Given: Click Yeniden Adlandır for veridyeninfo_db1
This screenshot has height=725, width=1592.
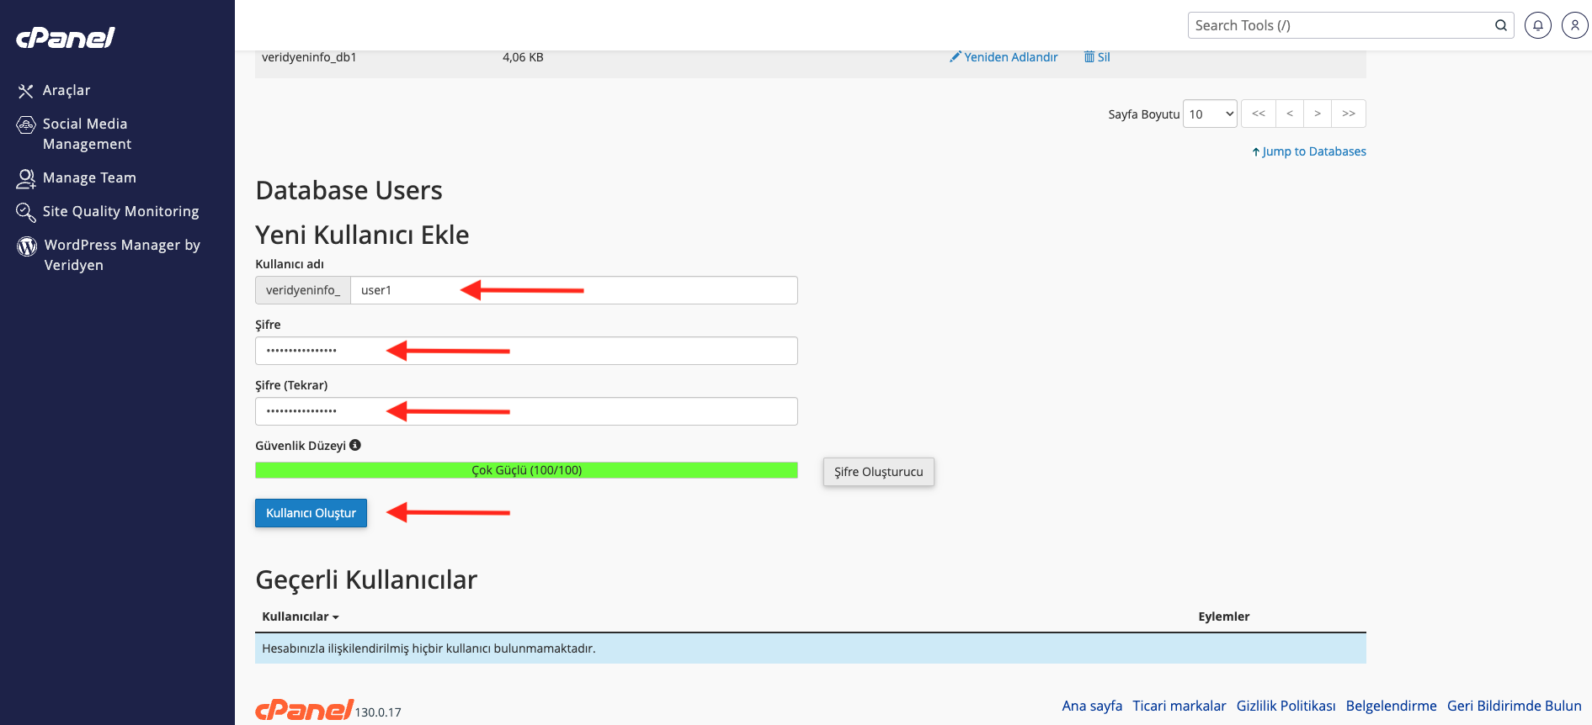Looking at the screenshot, I should pyautogui.click(x=1004, y=57).
